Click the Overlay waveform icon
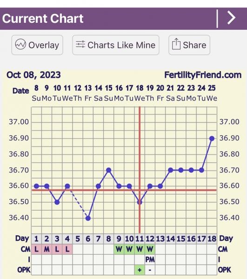Viewport: 247px width, 279px height. coord(20,44)
